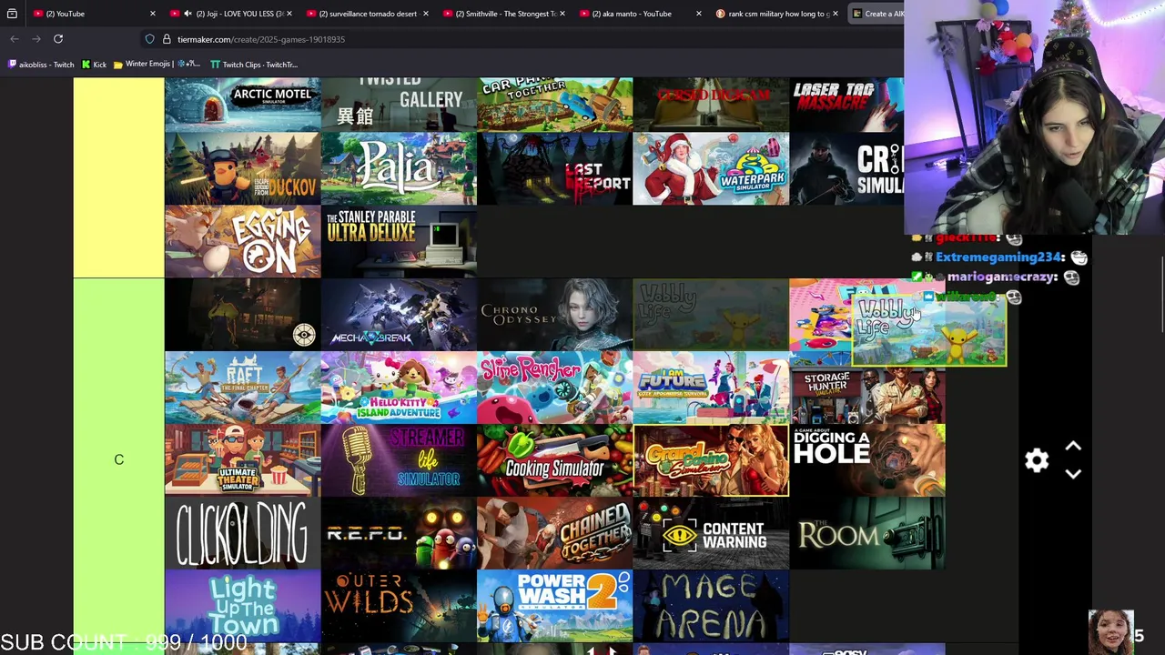This screenshot has width=1165, height=655.
Task: Close the Smithville tab
Action: pos(562,14)
